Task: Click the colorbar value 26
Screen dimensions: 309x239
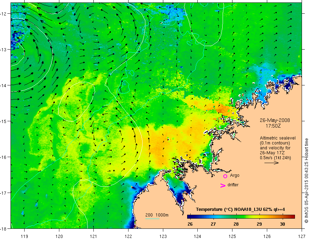Action: click(x=190, y=224)
